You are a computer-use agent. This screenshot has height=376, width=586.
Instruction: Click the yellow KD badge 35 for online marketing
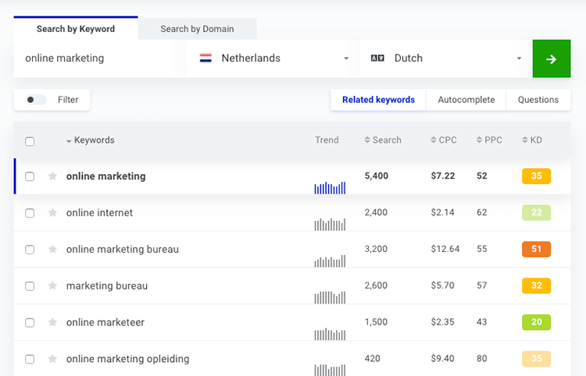[536, 176]
